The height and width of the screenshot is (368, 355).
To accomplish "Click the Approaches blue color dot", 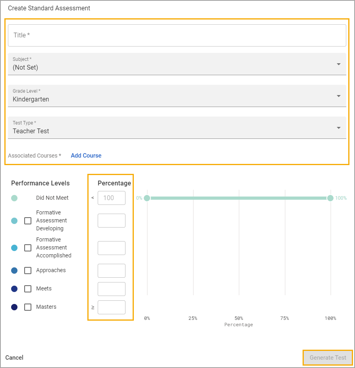I will click(x=14, y=271).
